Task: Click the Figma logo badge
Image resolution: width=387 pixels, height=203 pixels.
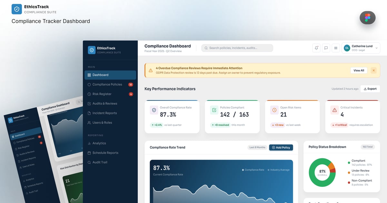Action: (368, 18)
